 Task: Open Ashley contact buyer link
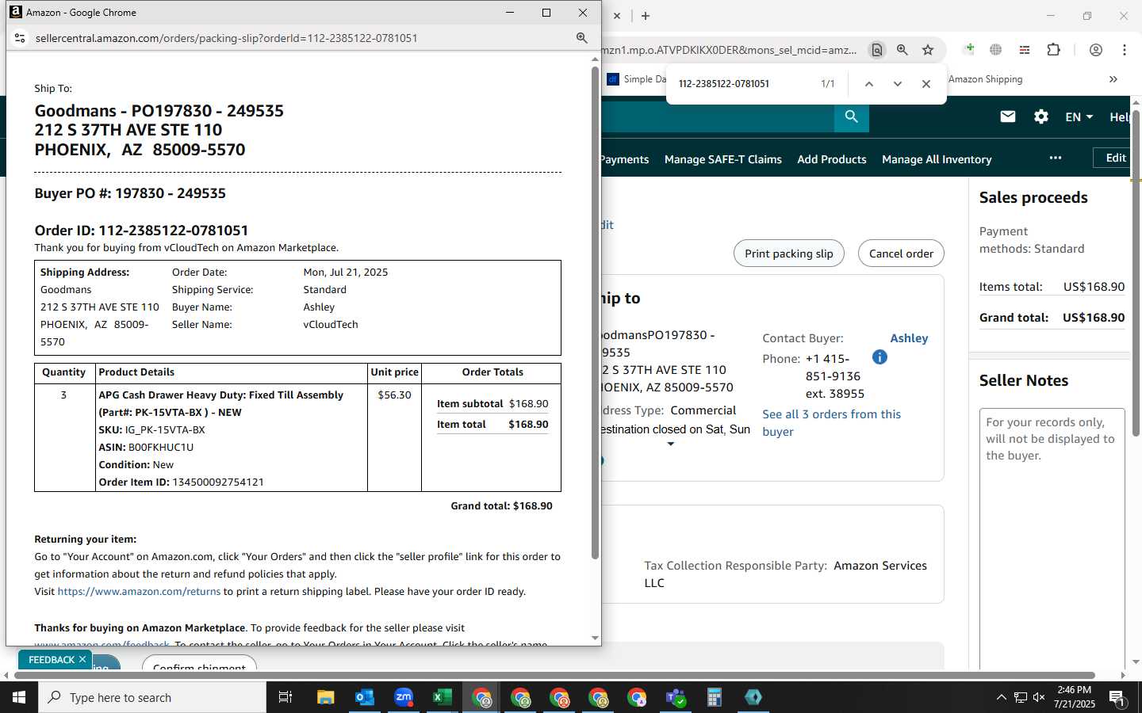point(909,338)
